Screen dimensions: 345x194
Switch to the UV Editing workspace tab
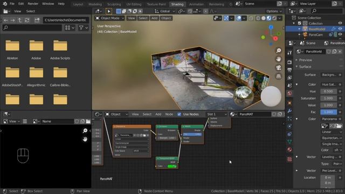pyautogui.click(x=134, y=4)
